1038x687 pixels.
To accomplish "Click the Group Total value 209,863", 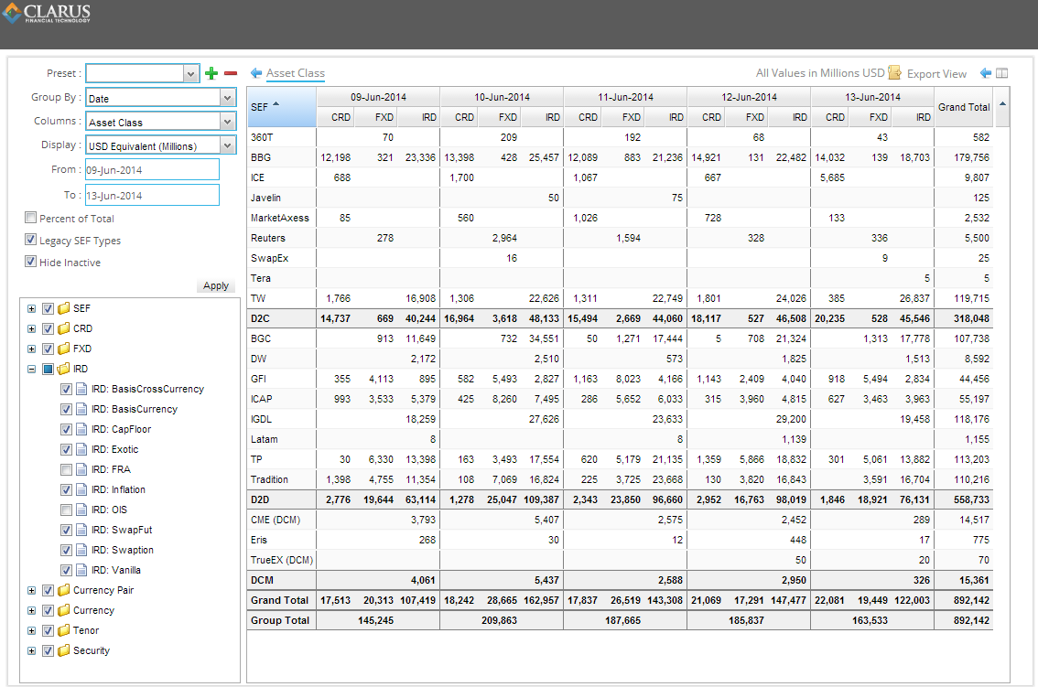I will (499, 620).
